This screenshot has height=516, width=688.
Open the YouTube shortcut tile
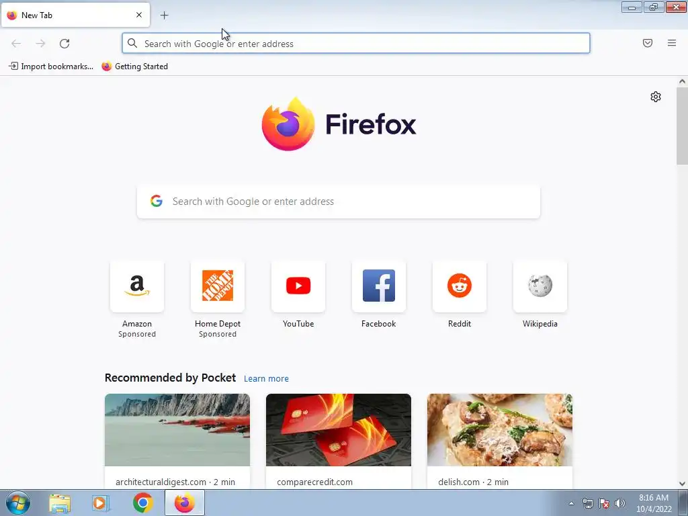pyautogui.click(x=298, y=286)
